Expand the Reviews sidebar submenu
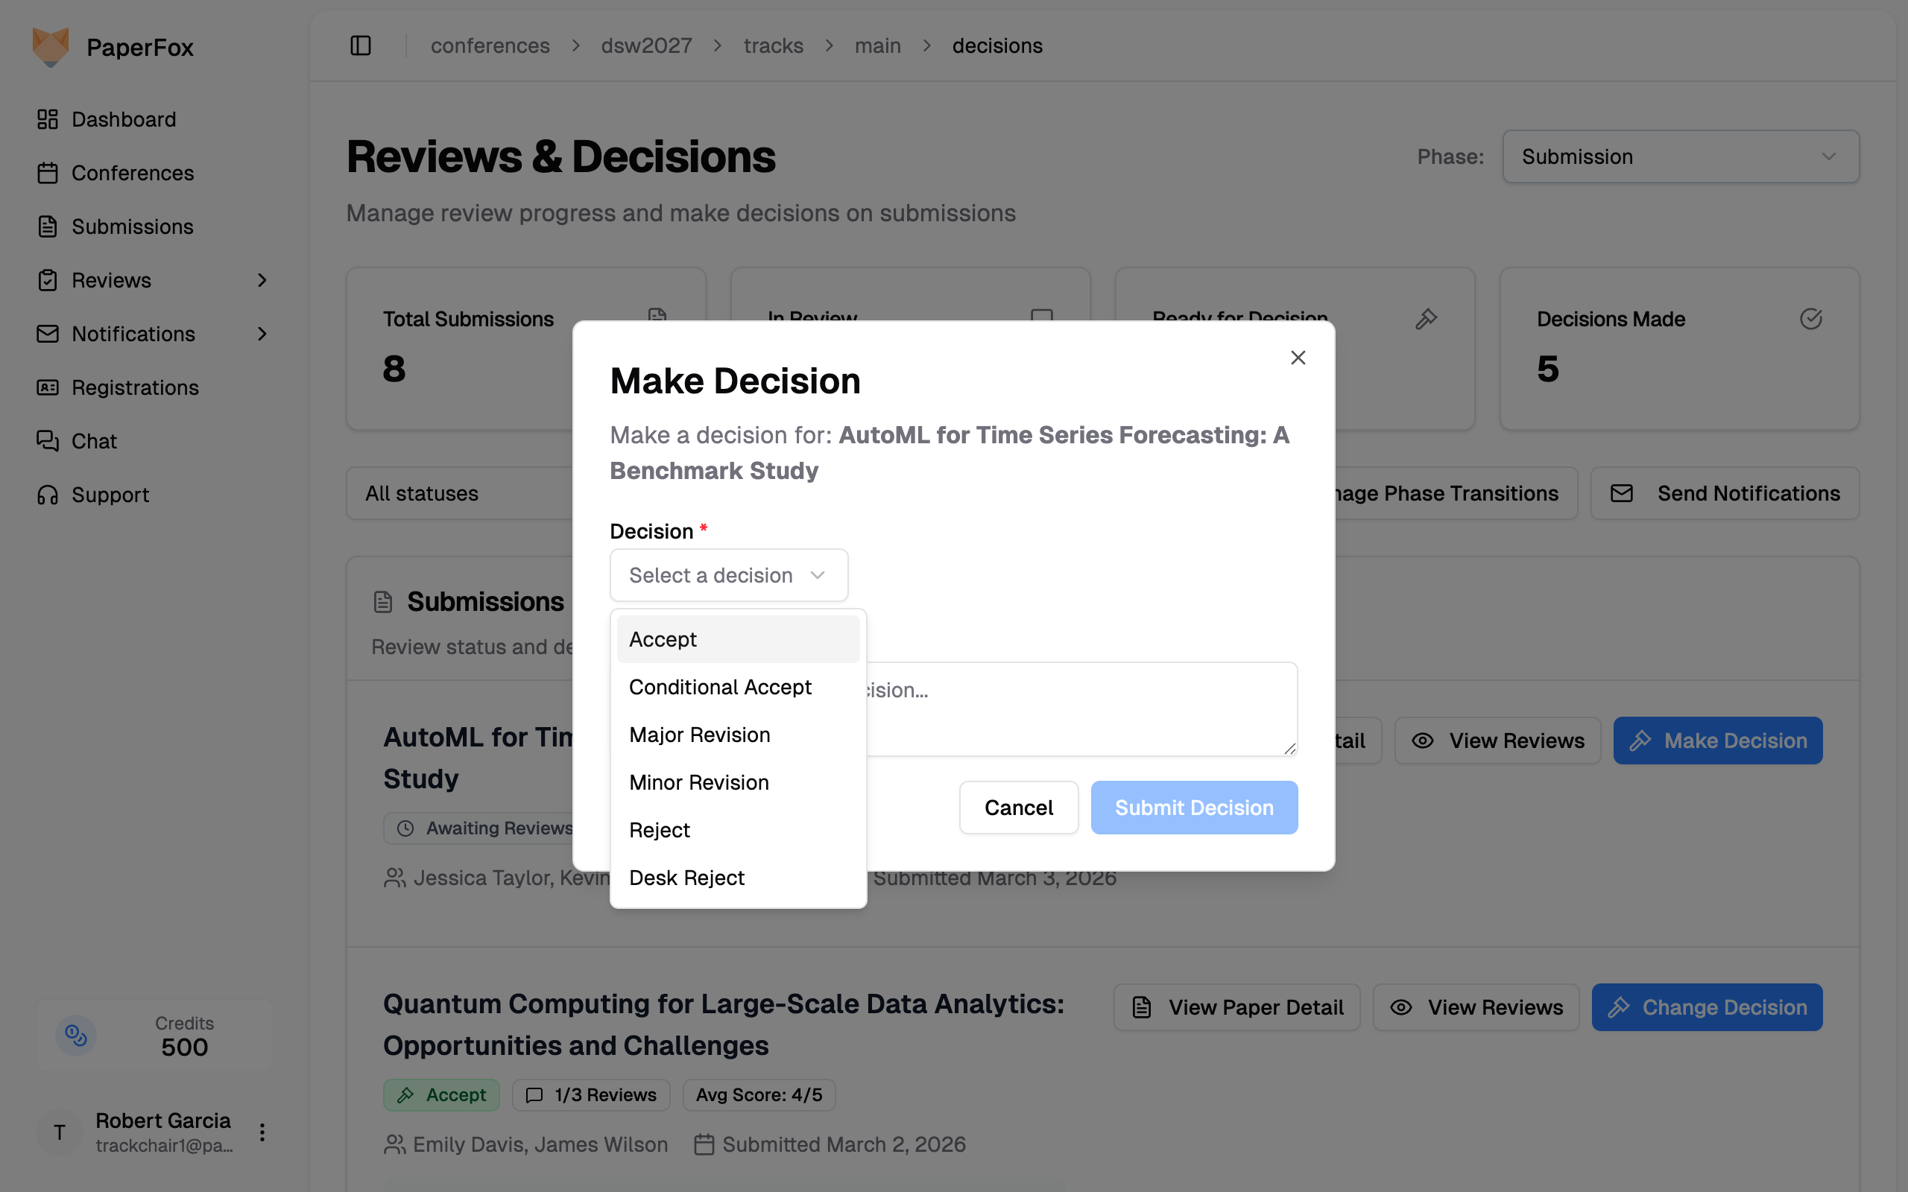 tap(262, 280)
